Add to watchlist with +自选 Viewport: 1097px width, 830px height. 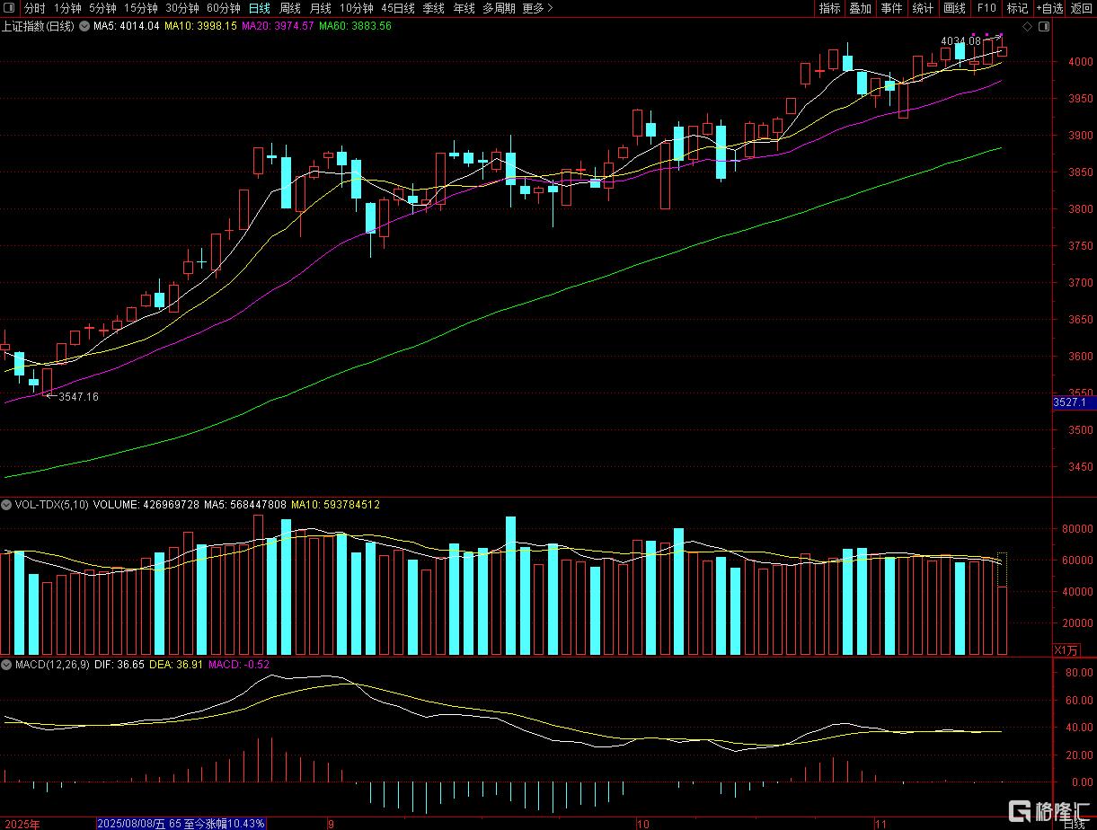click(x=1048, y=8)
